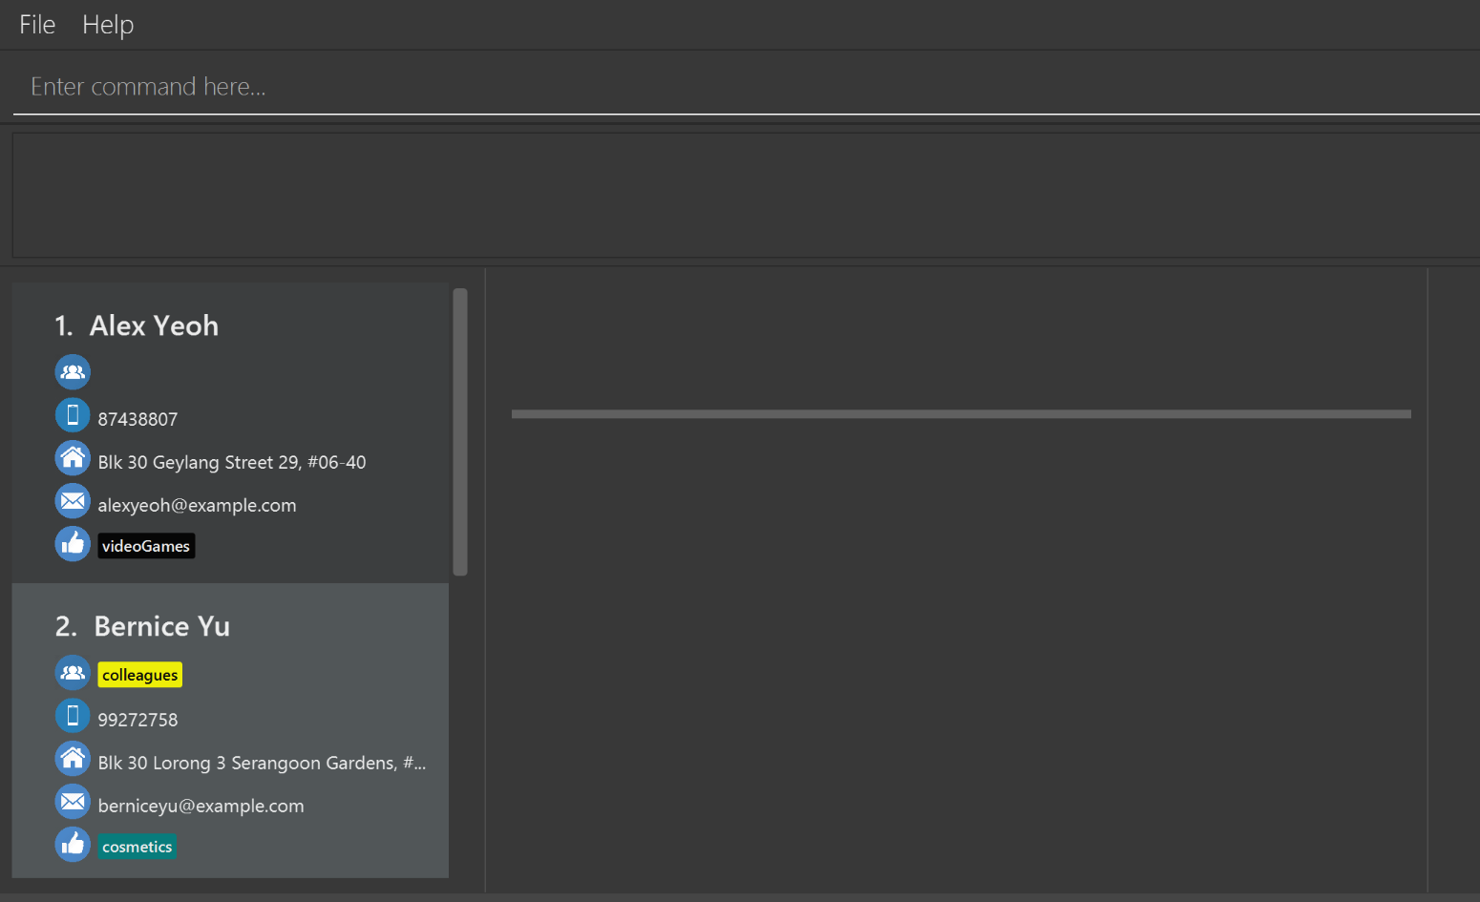The height and width of the screenshot is (902, 1480).
Task: Click the home icon beside Serangoon Gardens address
Action: (73, 759)
